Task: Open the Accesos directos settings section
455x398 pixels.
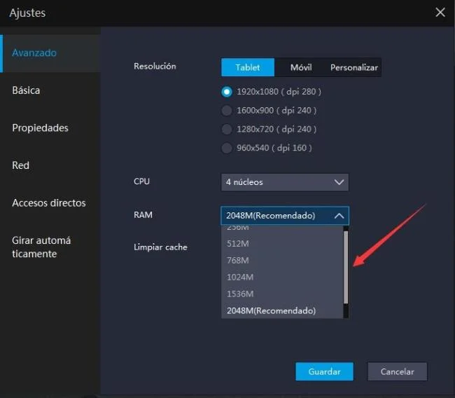Action: [x=50, y=203]
